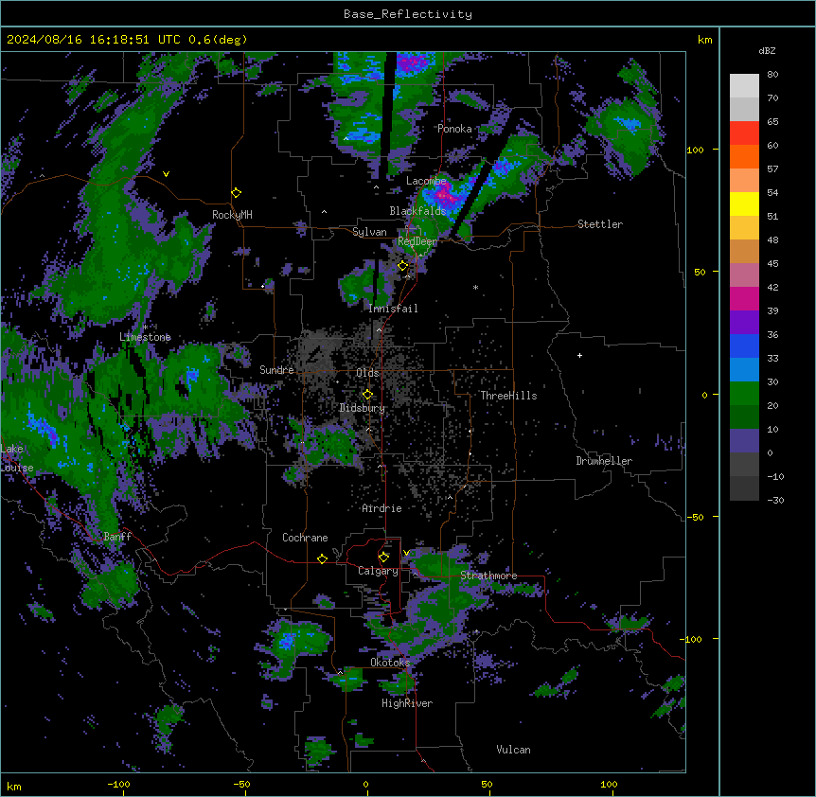Click the Vulcan city label

pos(513,750)
